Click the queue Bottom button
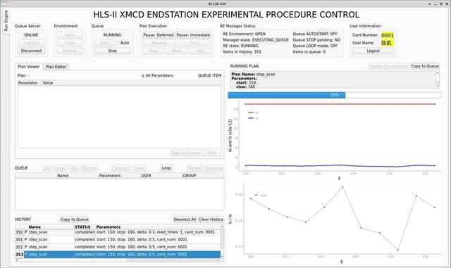This screenshot has height=268, width=451. click(x=89, y=168)
